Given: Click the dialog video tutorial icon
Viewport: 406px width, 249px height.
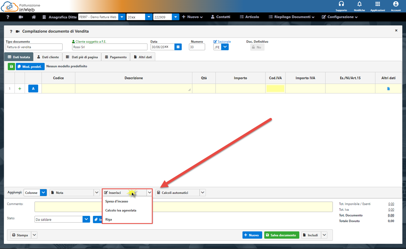Looking at the screenshot, I should (18, 31).
